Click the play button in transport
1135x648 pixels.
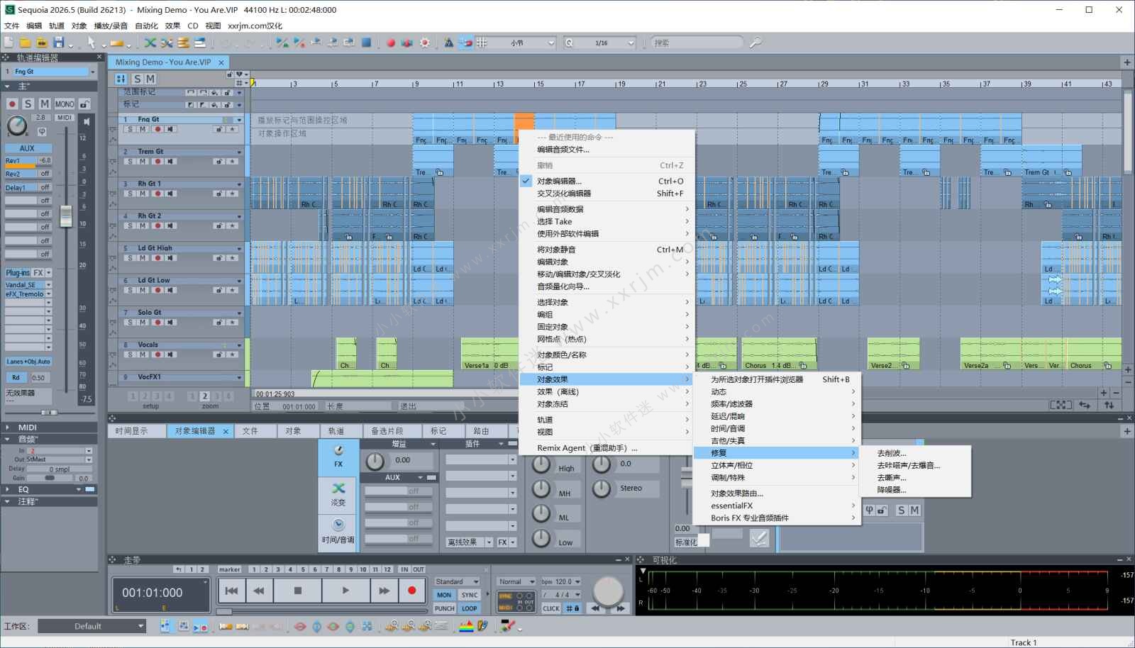click(x=345, y=590)
